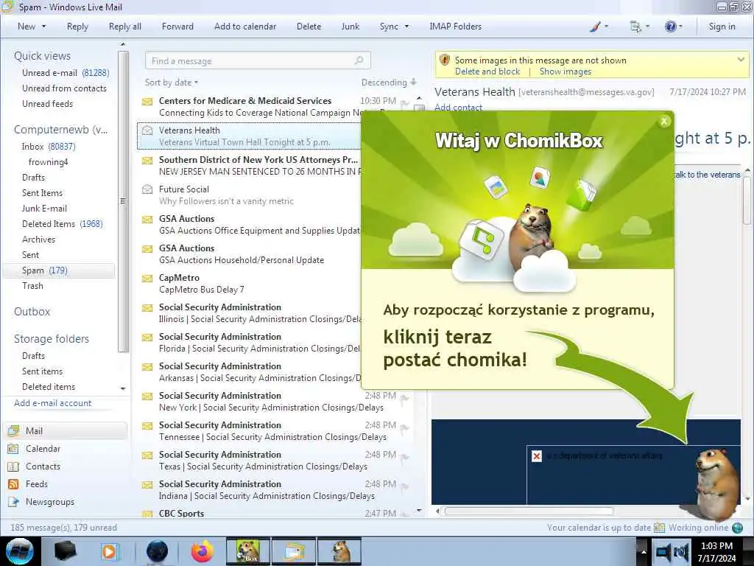Click the reading pane horizontal scrollbar
The width and height of the screenshot is (754, 566).
coord(529,511)
